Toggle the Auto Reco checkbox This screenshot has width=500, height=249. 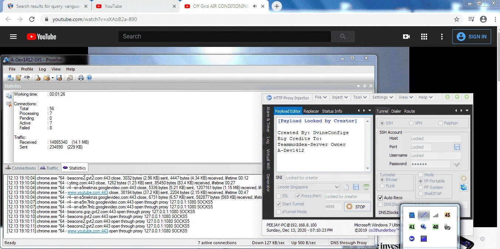coord(380,198)
